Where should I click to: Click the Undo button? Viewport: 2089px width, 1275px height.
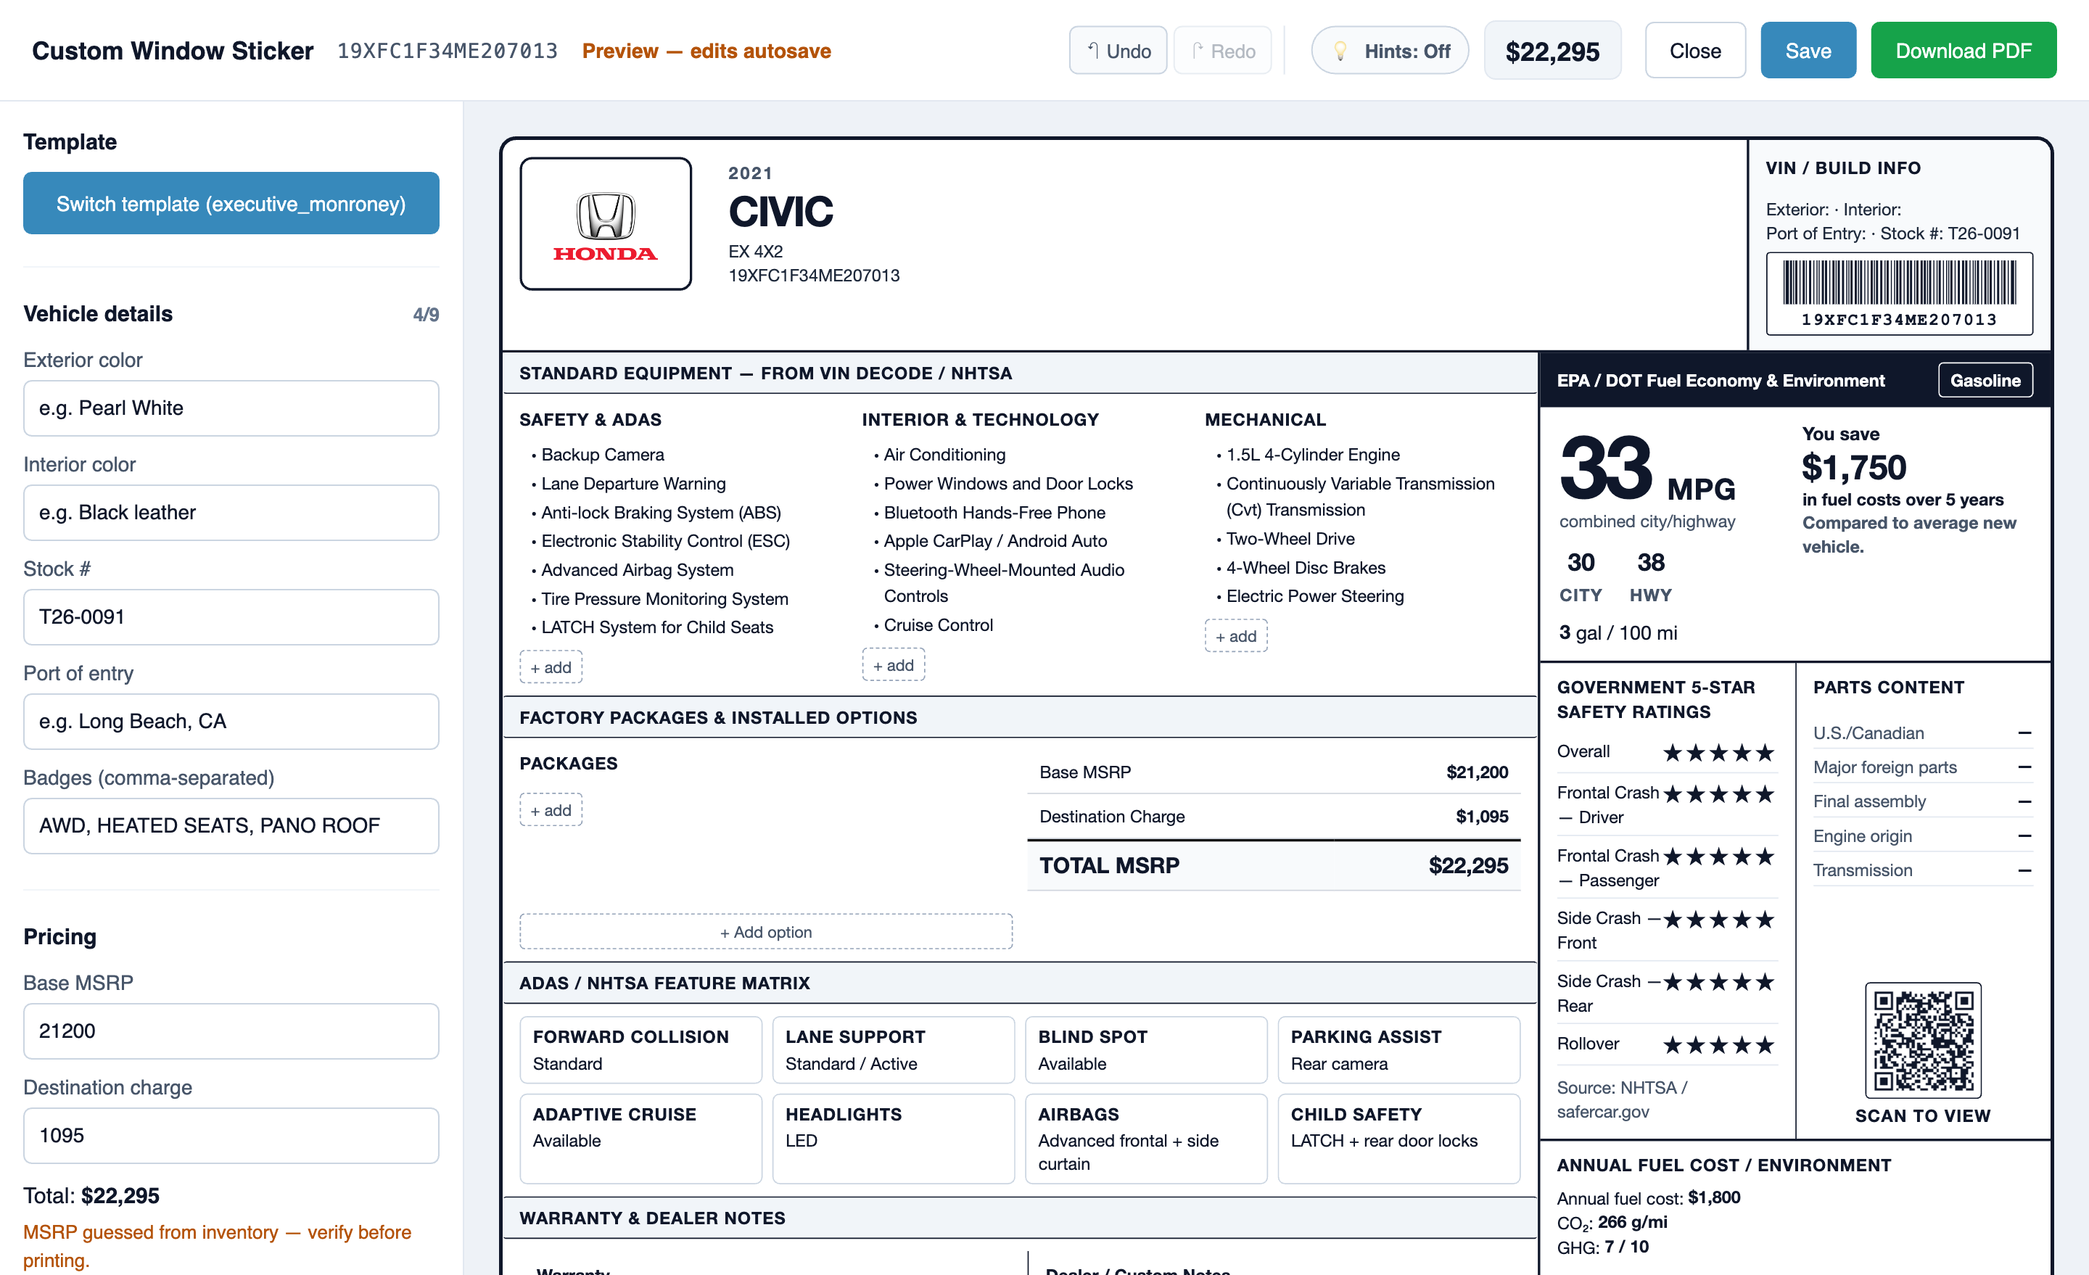pos(1118,51)
